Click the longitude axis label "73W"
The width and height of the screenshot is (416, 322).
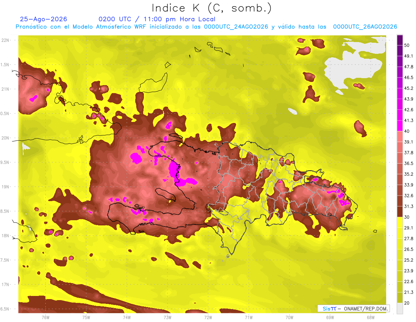pyautogui.click(x=167, y=317)
